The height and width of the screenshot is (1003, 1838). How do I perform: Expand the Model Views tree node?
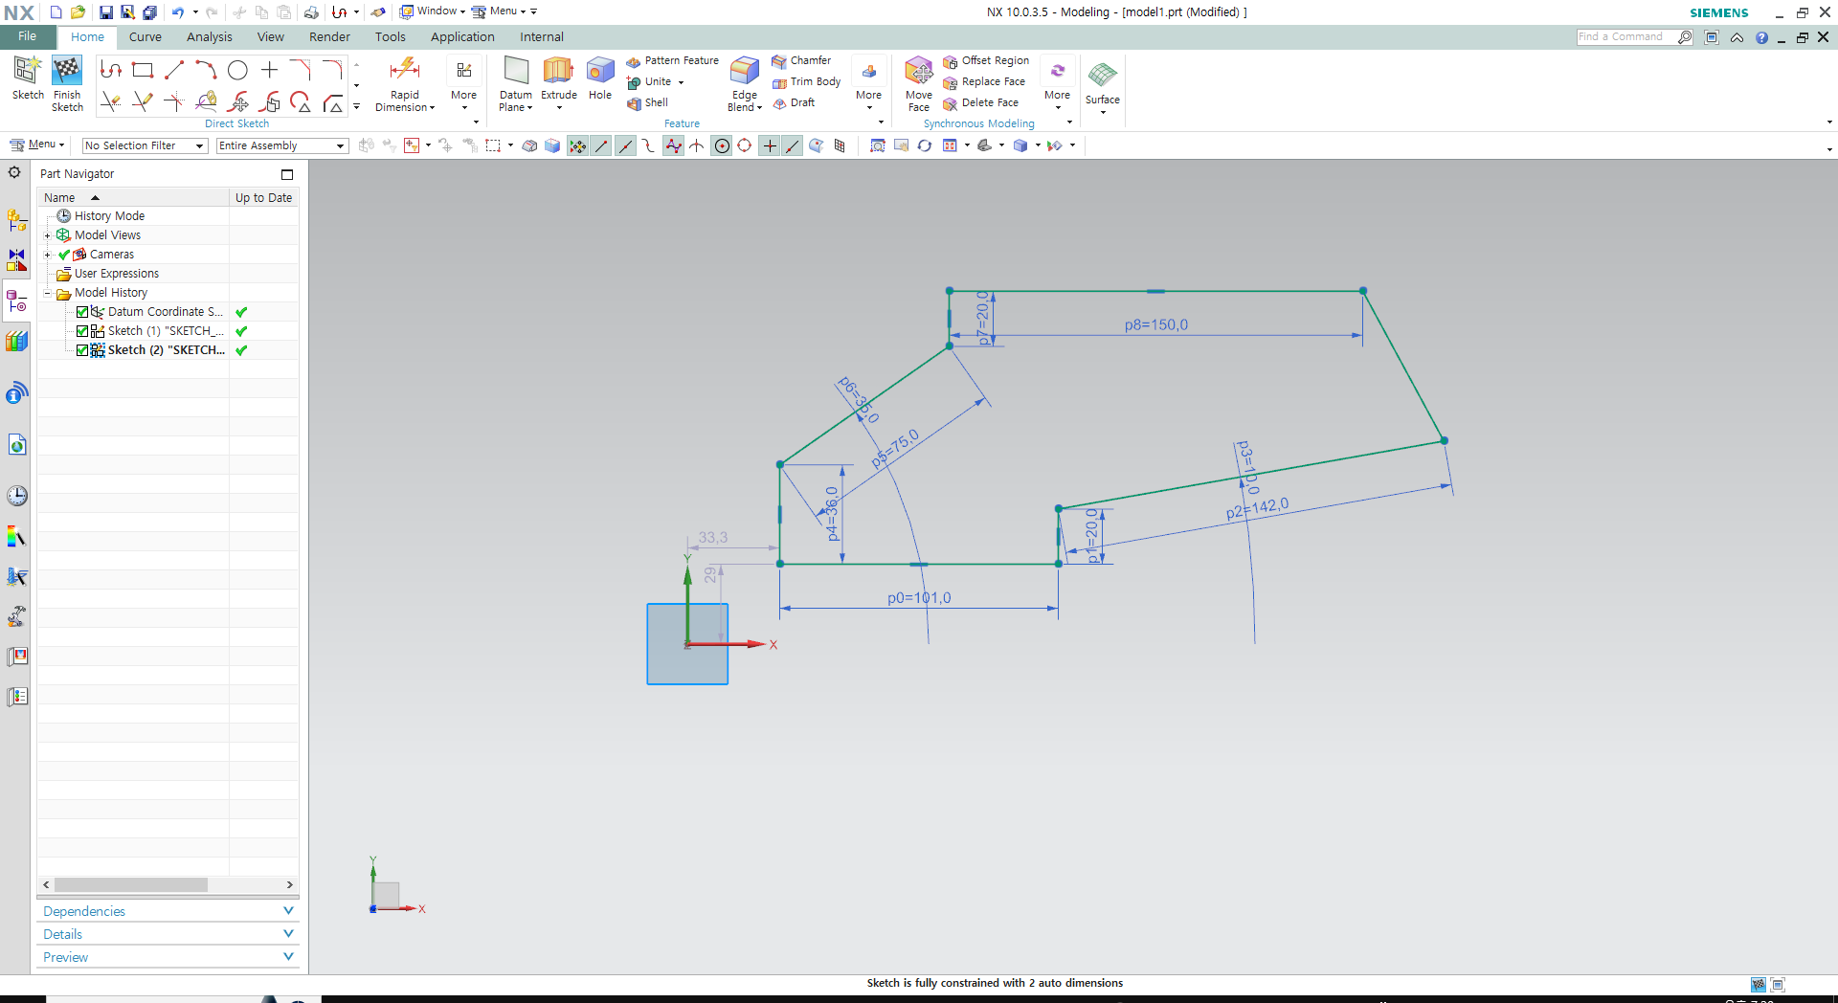coord(47,235)
